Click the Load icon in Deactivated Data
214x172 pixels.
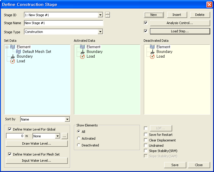[152, 56]
